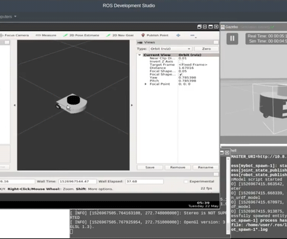The image size is (287, 239).
Task: Click the 05:39 desktop clock
Action: (203, 203)
